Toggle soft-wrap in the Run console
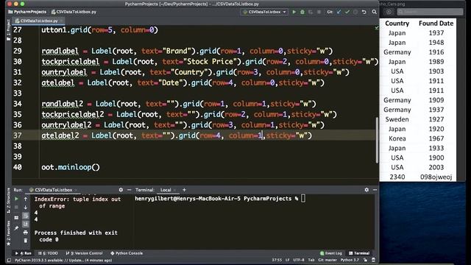 26,216
